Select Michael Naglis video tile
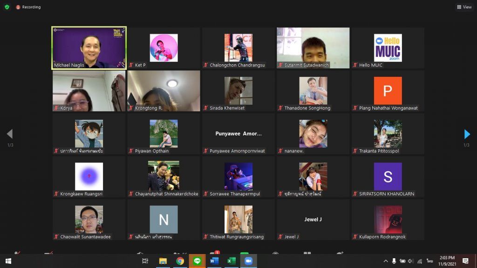 [x=89, y=48]
